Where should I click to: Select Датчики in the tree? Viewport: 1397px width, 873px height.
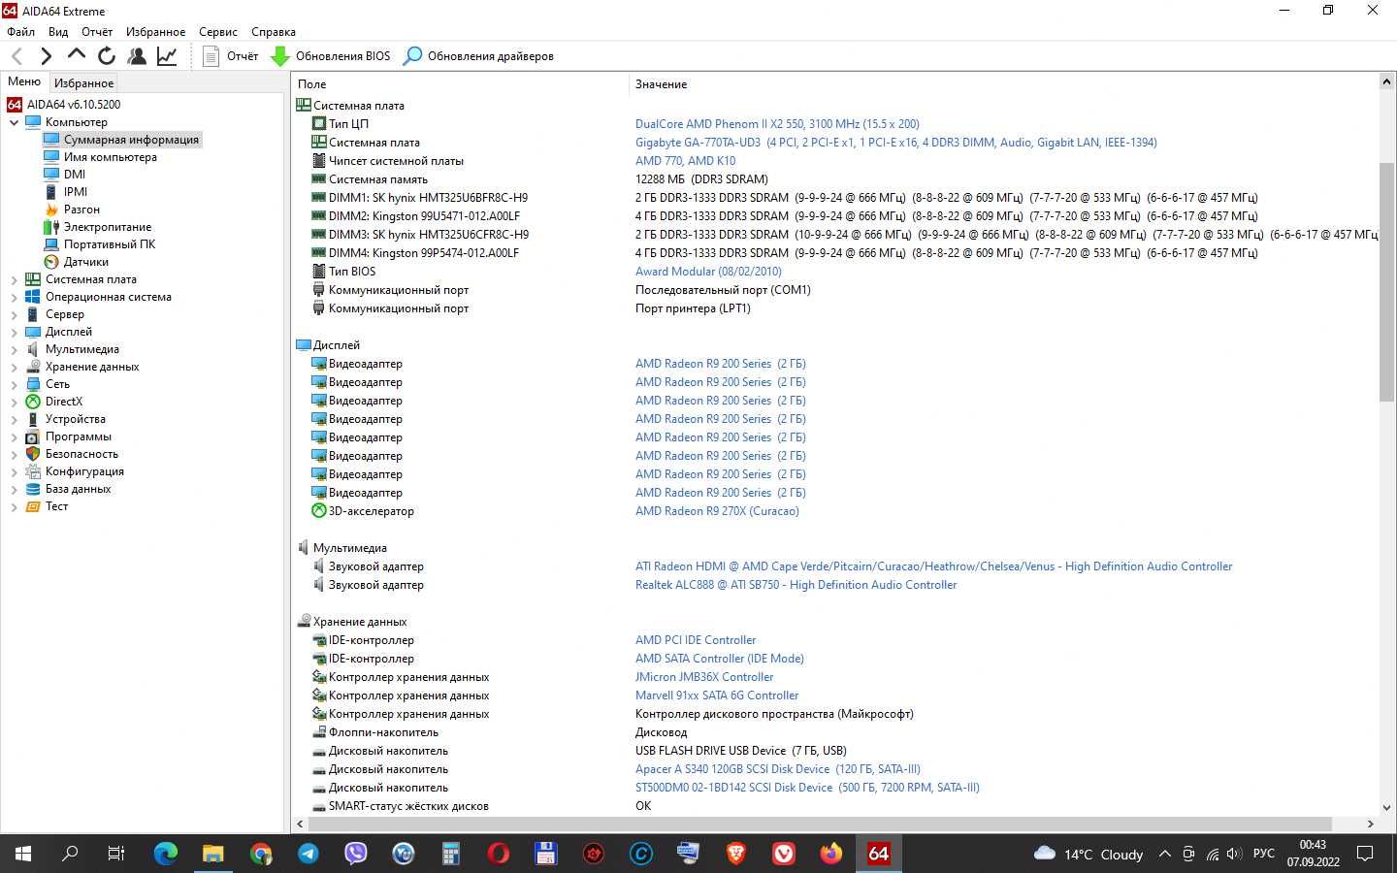pyautogui.click(x=86, y=262)
